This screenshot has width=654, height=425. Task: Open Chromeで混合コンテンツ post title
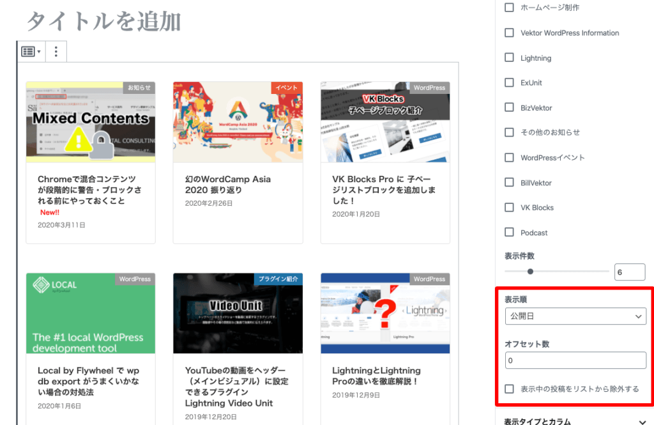[89, 190]
